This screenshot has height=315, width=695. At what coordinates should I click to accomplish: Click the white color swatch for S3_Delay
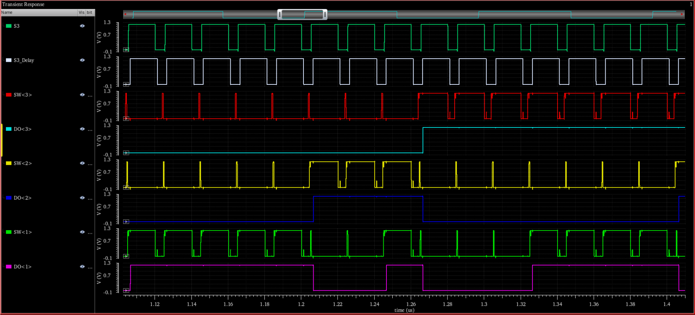9,60
